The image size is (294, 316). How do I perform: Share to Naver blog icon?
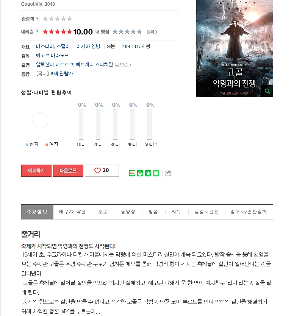(x=132, y=173)
